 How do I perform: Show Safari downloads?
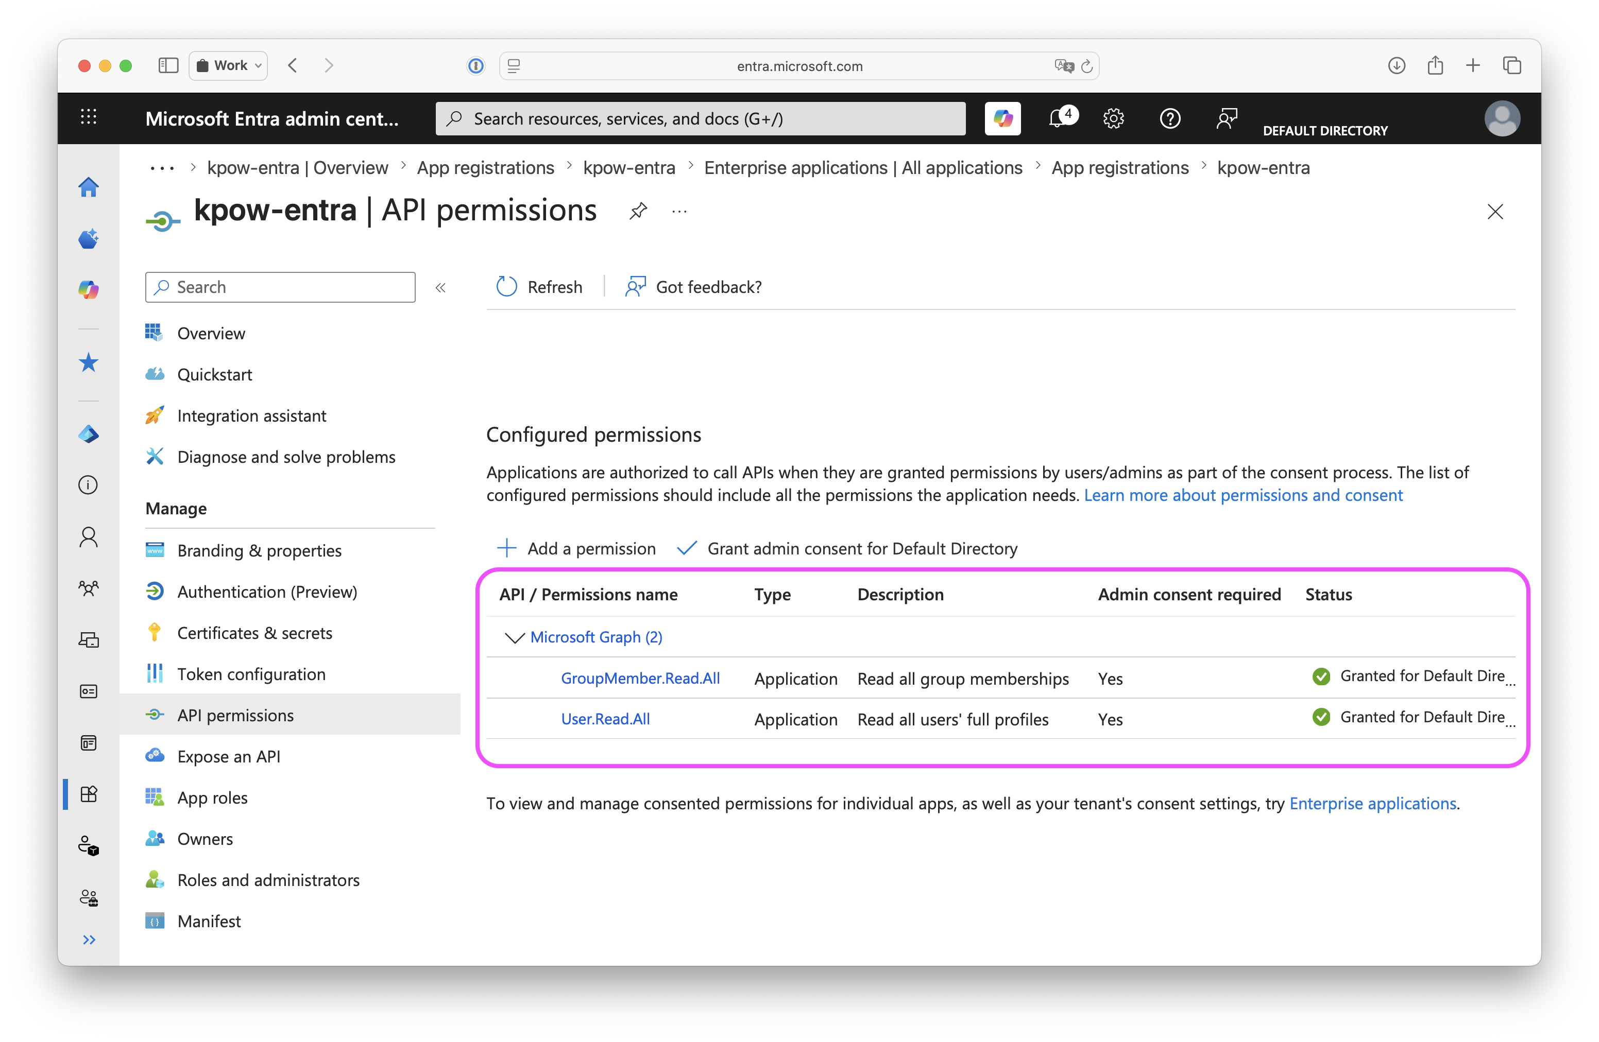1396,66
